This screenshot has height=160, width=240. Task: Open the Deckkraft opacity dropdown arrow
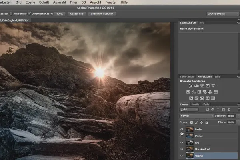(238, 116)
